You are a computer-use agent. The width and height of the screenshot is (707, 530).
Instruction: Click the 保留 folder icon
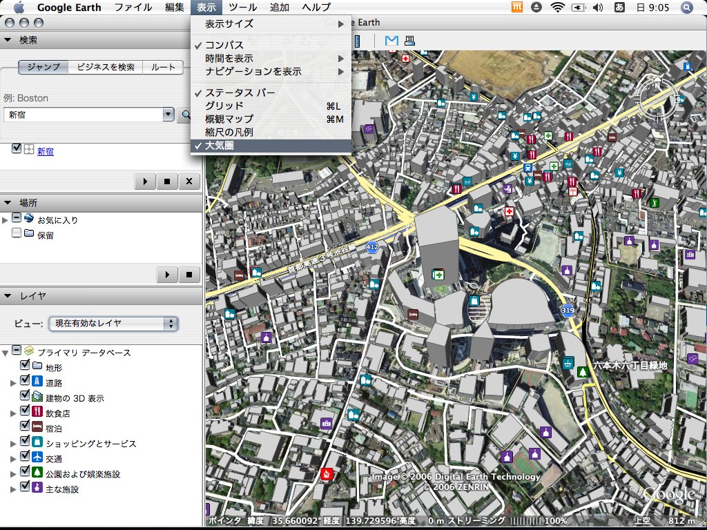pos(29,233)
